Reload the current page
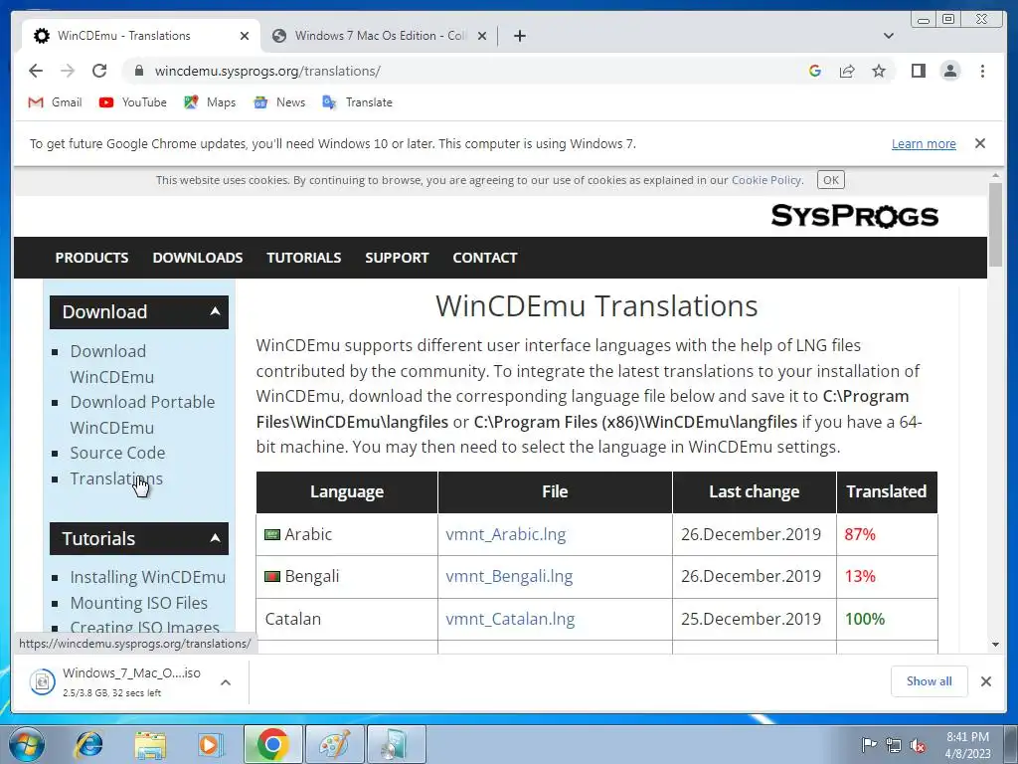 pyautogui.click(x=99, y=71)
